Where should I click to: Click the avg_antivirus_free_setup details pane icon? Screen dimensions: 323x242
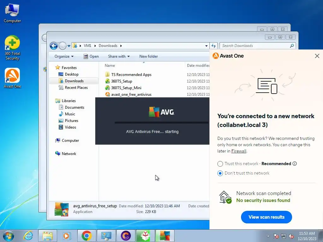click(x=62, y=209)
